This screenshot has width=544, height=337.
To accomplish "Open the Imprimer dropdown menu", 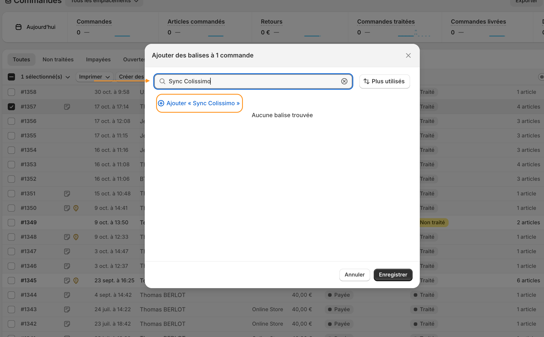I will point(94,77).
